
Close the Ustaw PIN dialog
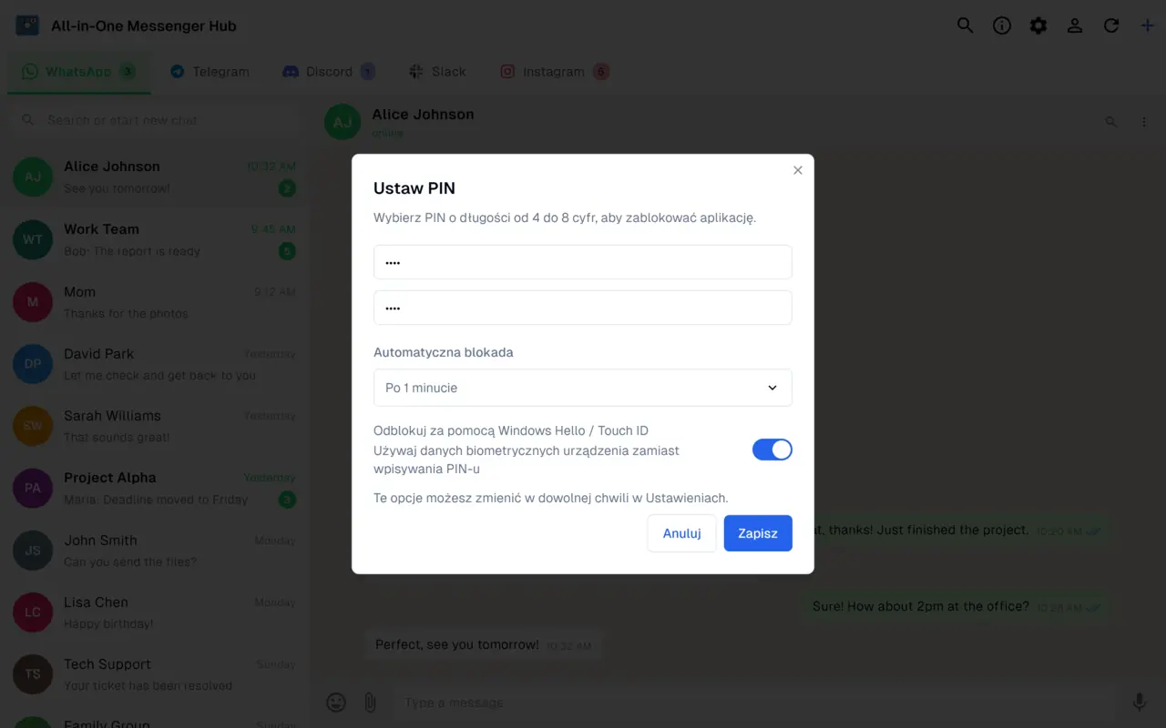point(798,170)
